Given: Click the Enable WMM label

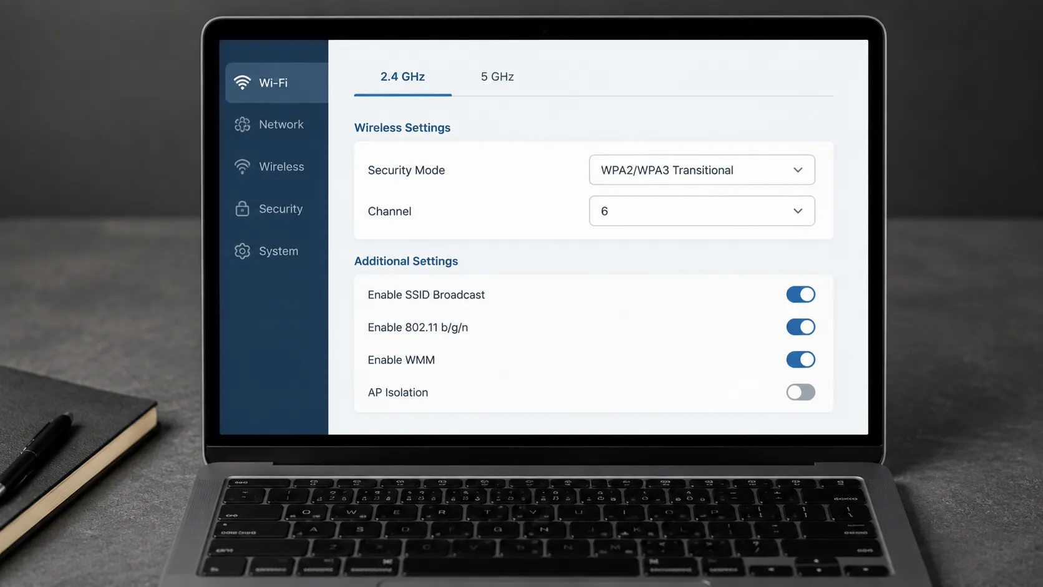Looking at the screenshot, I should [401, 360].
